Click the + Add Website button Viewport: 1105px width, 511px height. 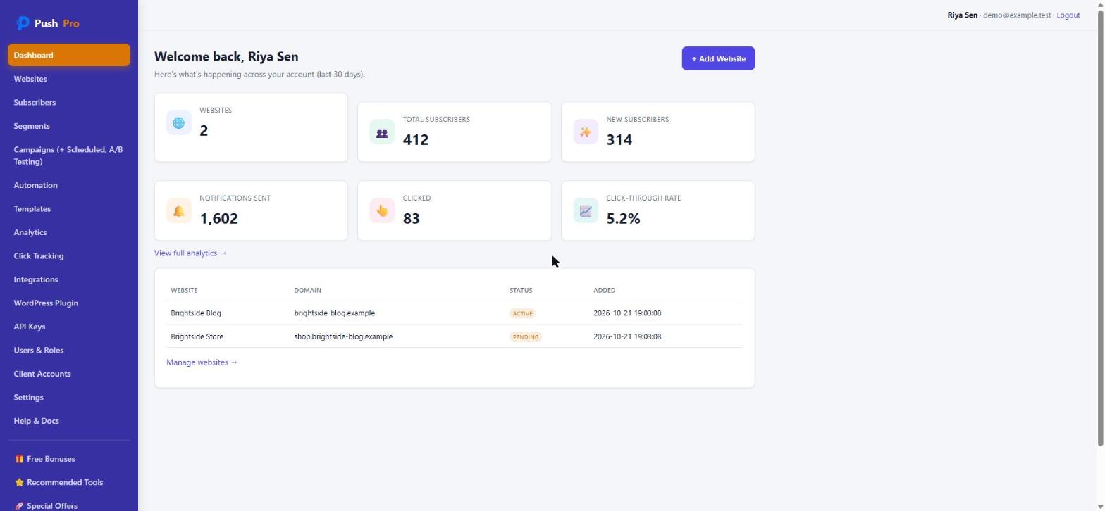click(x=718, y=58)
